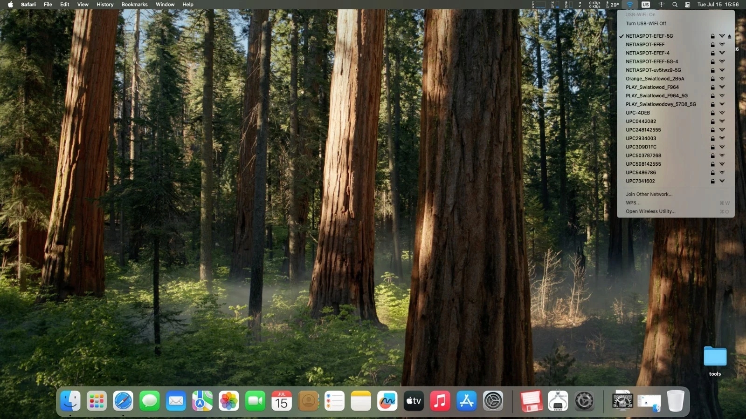Open the History menu
The image size is (746, 419).
[105, 5]
